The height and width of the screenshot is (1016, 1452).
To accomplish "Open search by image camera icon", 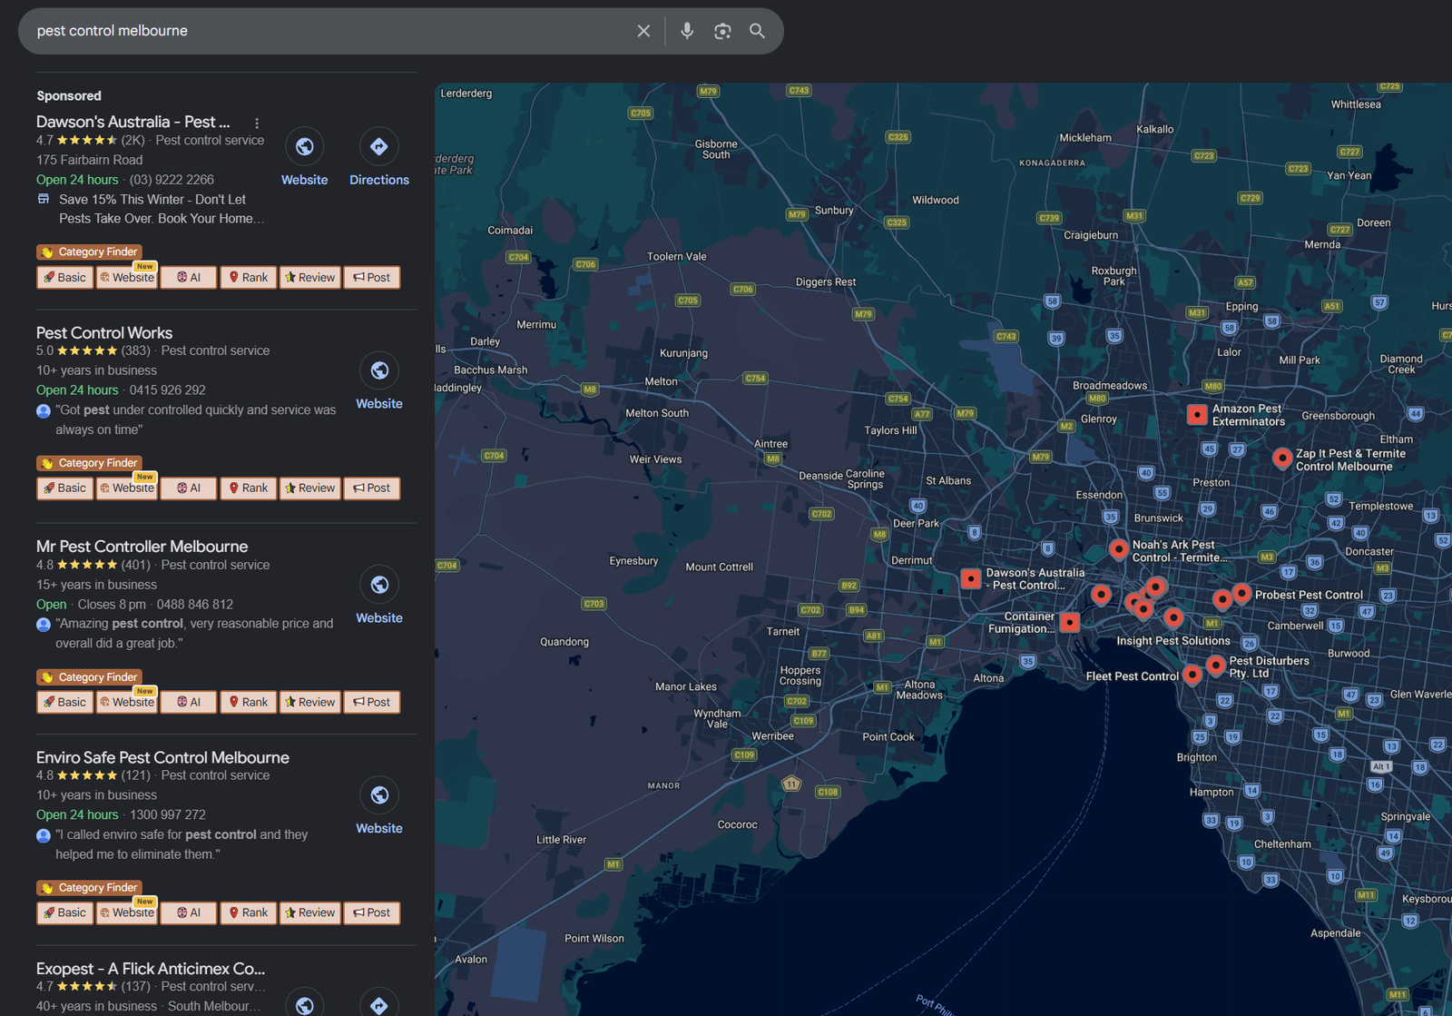I will 722,31.
